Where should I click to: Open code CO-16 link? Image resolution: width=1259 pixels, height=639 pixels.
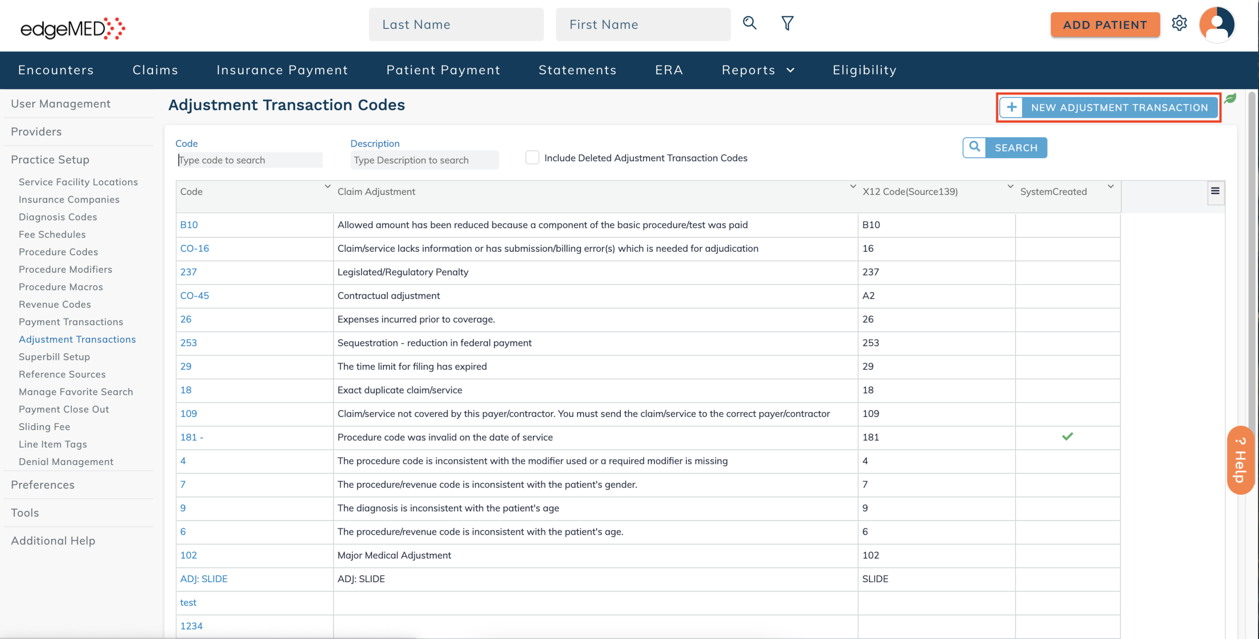click(194, 248)
